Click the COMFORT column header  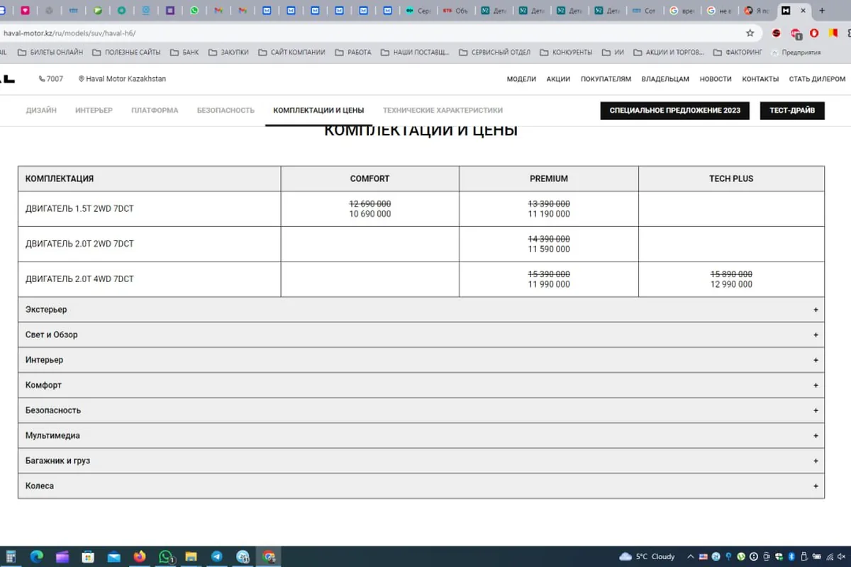[x=369, y=179]
